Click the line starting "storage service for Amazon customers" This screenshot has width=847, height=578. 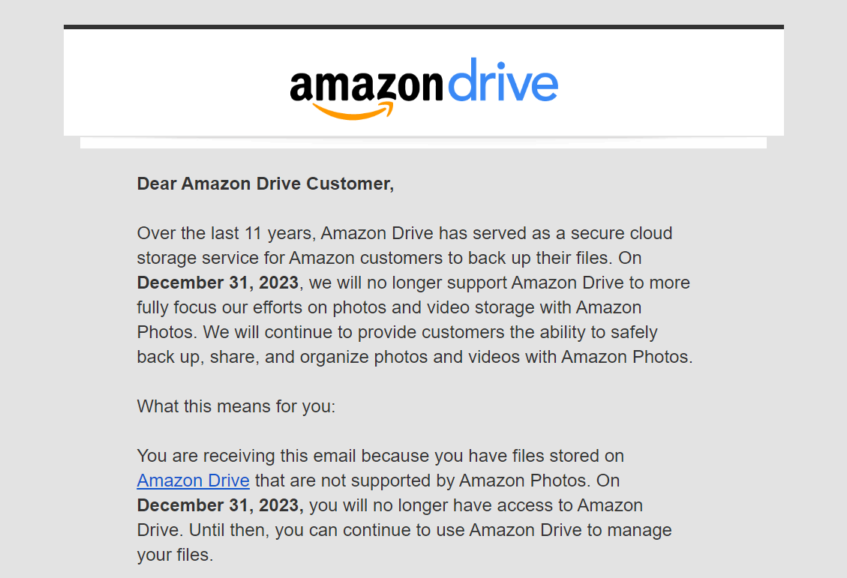[x=389, y=258]
